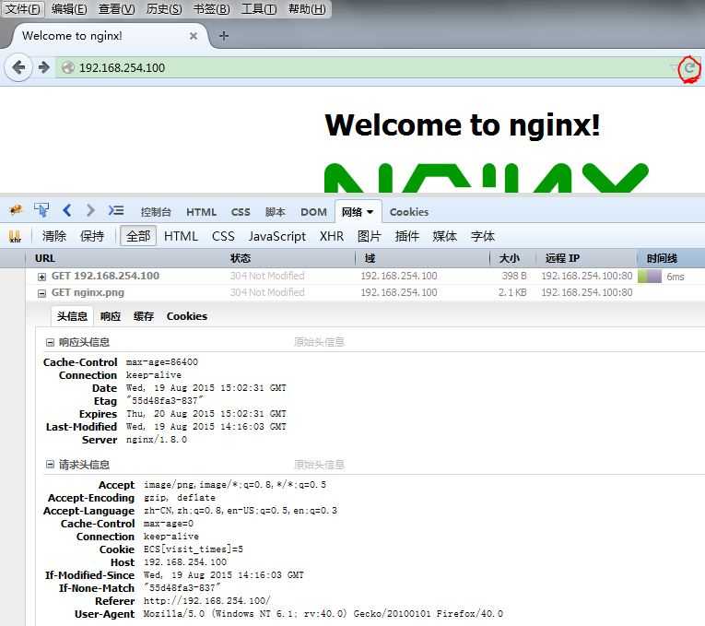Viewport: 705px width, 626px height.
Task: Open the 工具(T) menu
Action: coord(259,9)
